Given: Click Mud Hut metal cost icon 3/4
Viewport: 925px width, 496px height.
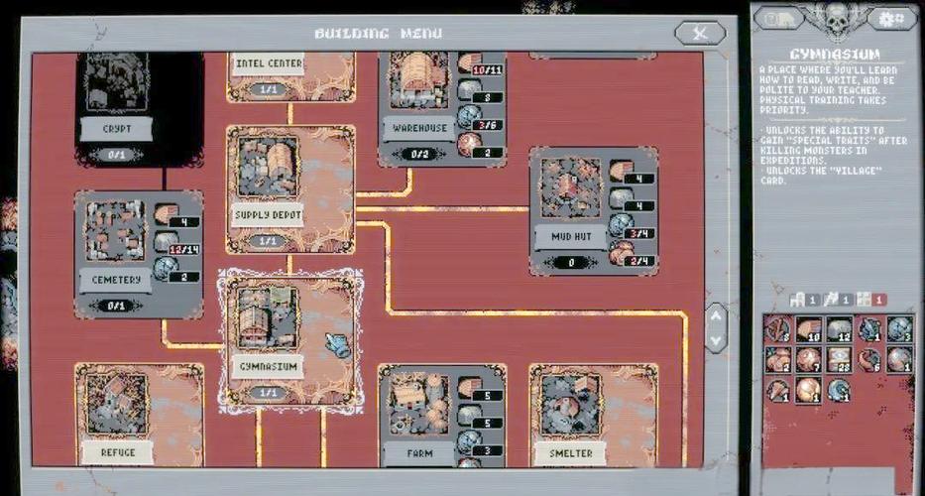Looking at the screenshot, I should pyautogui.click(x=621, y=225).
